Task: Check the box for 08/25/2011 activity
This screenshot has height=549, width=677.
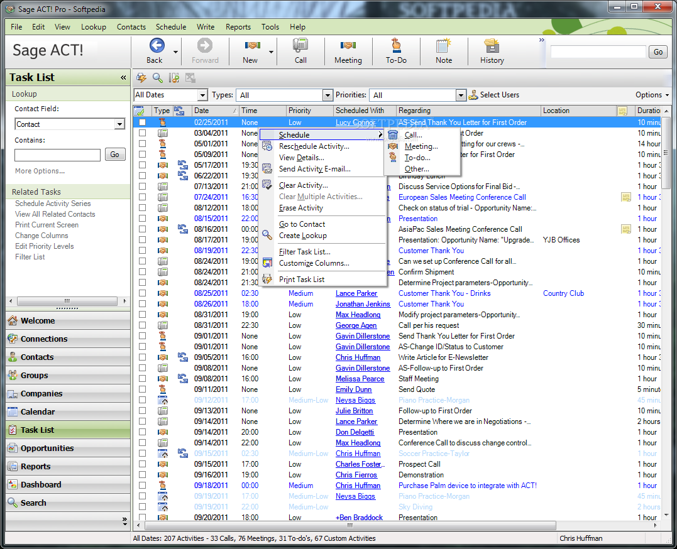Action: 142,293
